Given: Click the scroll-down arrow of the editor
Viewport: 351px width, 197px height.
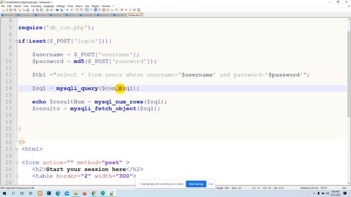Looking at the screenshot, I should pos(349,184).
